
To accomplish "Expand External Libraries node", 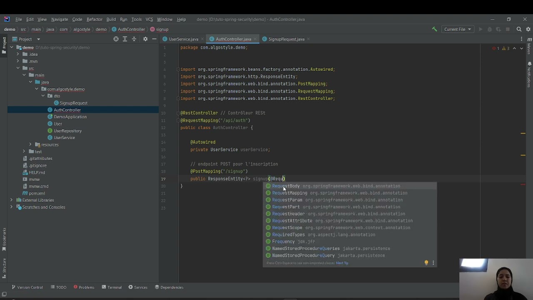I will [x=12, y=200].
